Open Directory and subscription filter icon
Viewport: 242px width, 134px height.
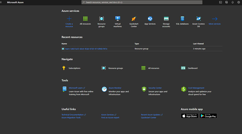[227, 2]
